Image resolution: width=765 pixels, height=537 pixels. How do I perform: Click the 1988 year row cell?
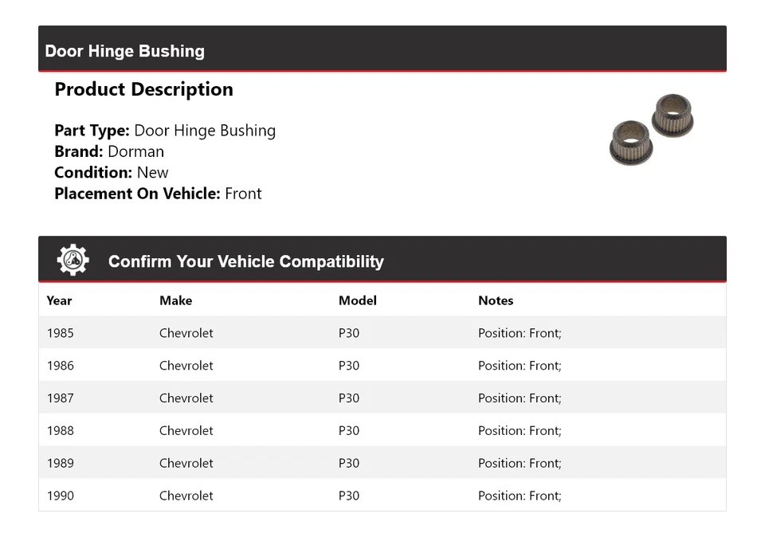[x=60, y=430]
